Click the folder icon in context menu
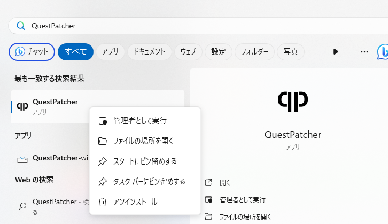 (103, 141)
